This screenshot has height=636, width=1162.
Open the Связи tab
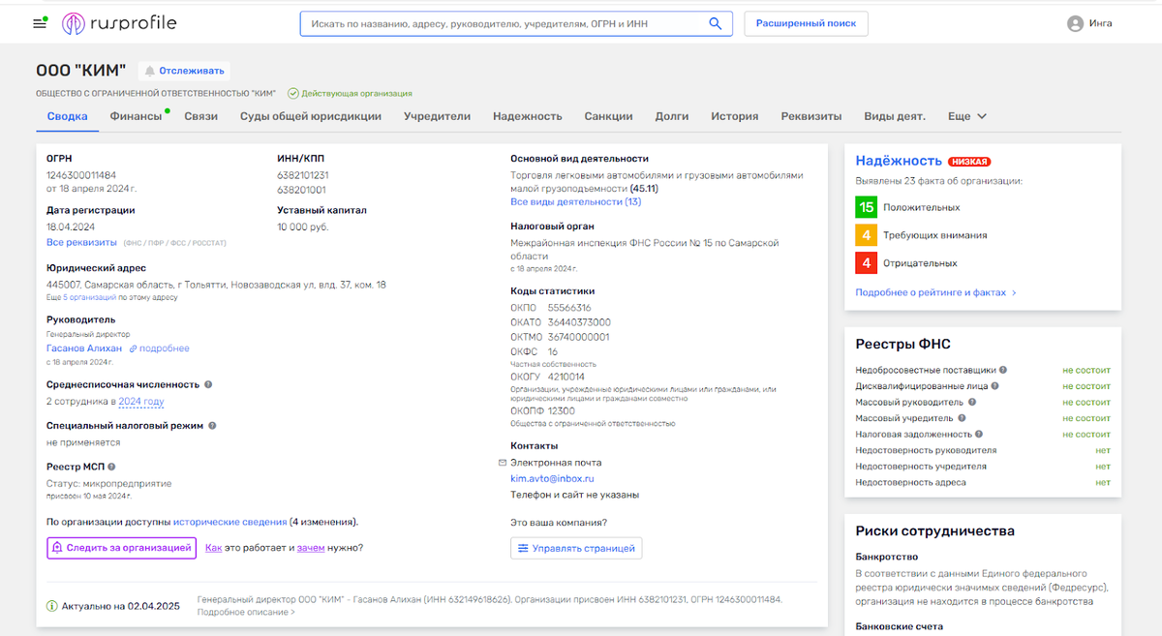tap(201, 116)
